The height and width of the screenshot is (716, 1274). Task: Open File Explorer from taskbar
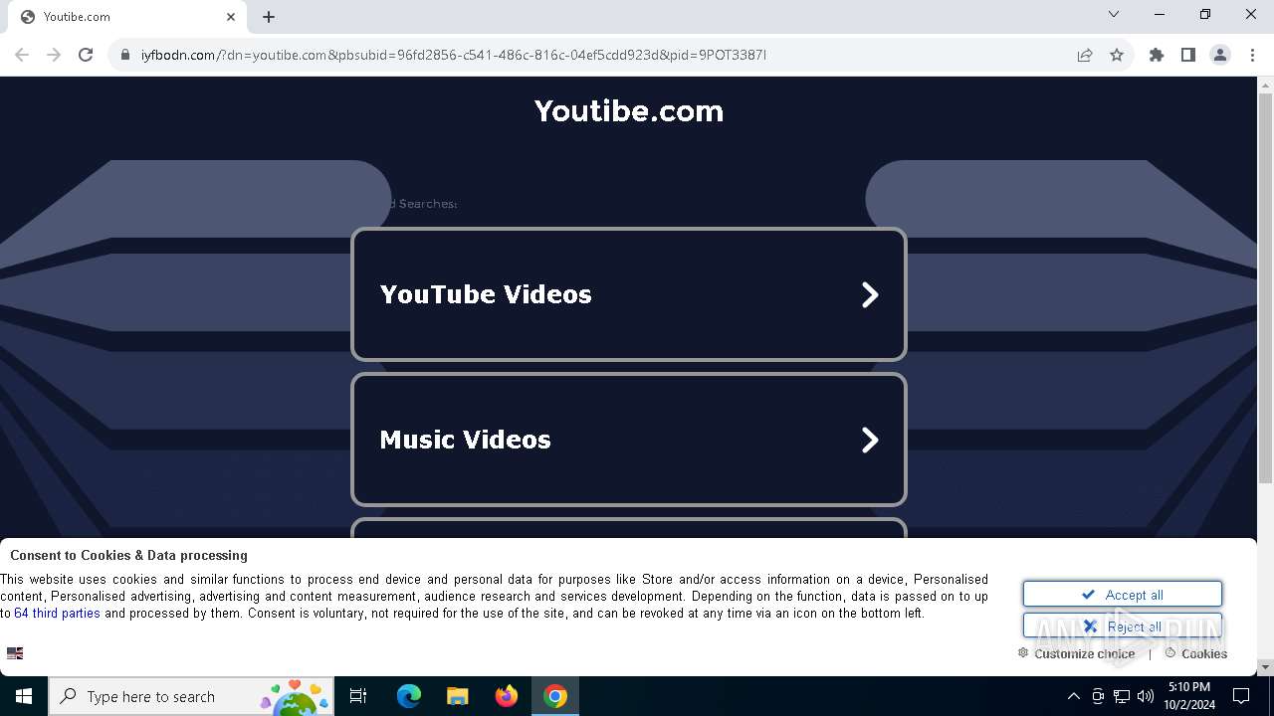click(457, 696)
